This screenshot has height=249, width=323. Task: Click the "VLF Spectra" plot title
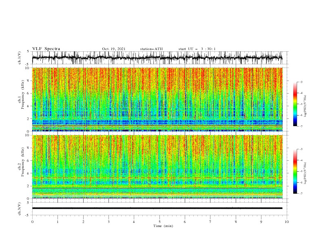point(46,49)
